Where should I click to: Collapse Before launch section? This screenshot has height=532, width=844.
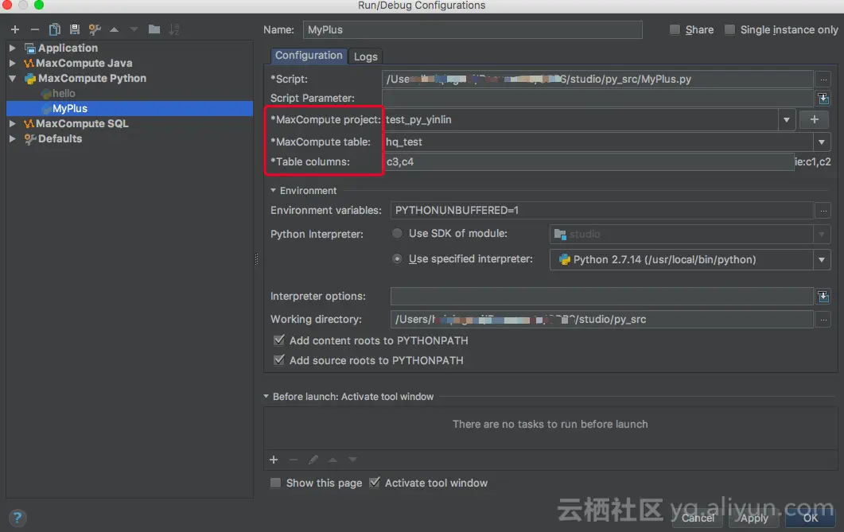(x=266, y=397)
